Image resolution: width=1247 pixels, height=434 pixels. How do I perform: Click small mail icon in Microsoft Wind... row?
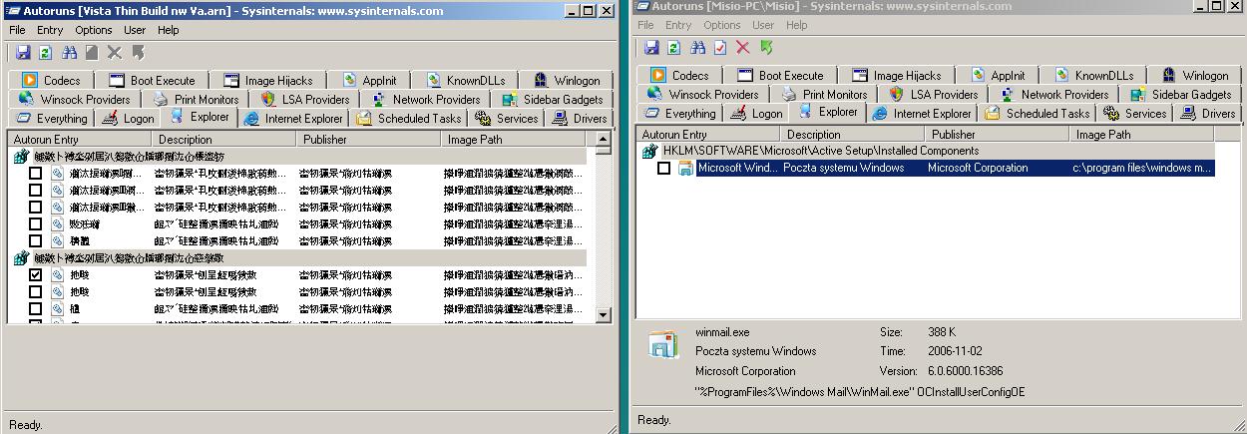click(686, 169)
